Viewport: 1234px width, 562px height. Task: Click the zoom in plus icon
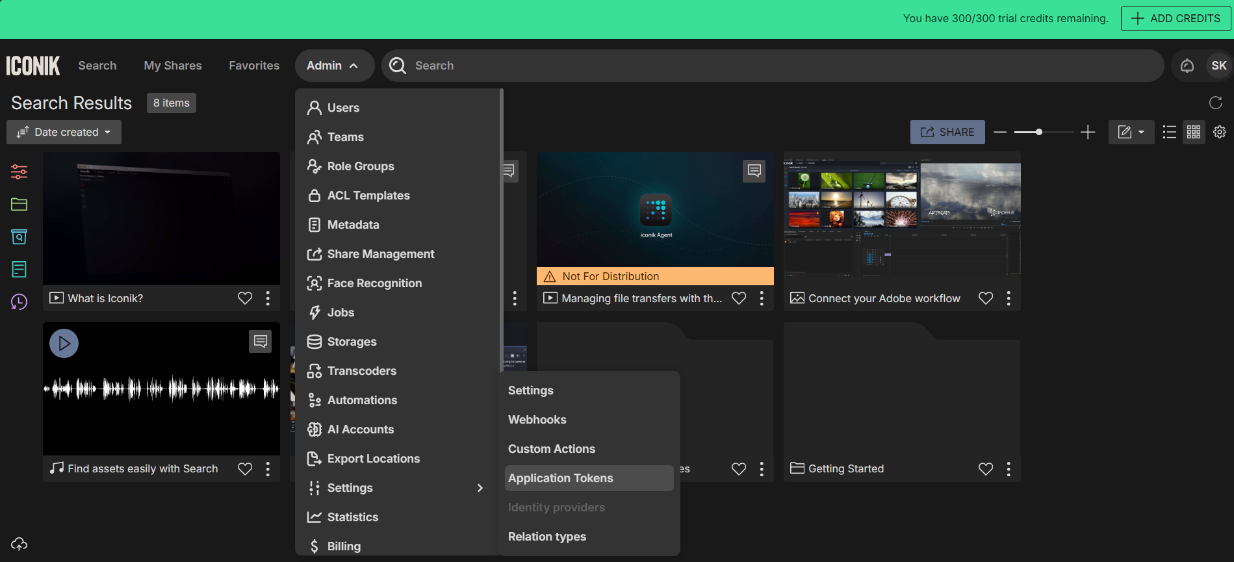pos(1088,132)
